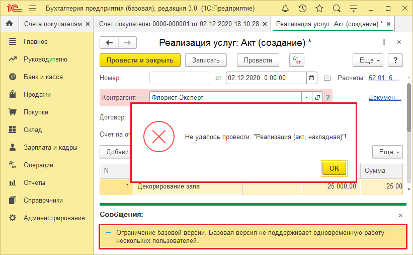Show Дт/Кт postings icon button

297,60
